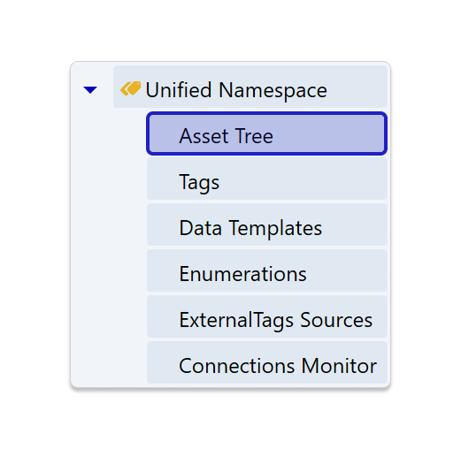Collapse the Unified Namespace tree arrow
Viewport: 461px width, 449px height.
(90, 90)
